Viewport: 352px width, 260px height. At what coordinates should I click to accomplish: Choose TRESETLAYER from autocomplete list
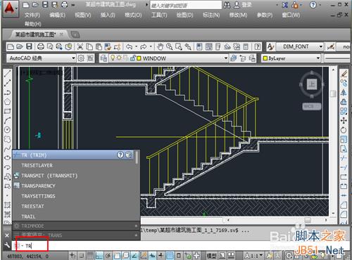[73, 165]
